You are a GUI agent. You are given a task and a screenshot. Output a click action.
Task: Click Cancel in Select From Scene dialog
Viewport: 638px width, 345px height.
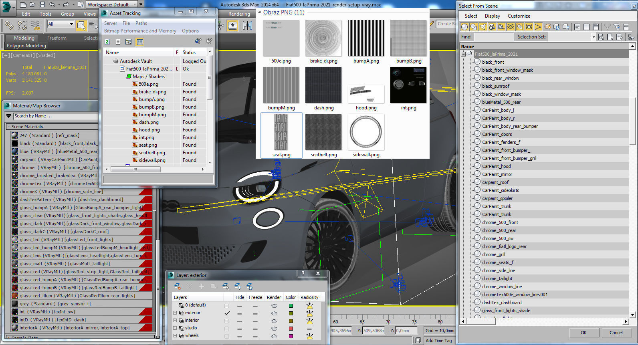[x=616, y=333]
